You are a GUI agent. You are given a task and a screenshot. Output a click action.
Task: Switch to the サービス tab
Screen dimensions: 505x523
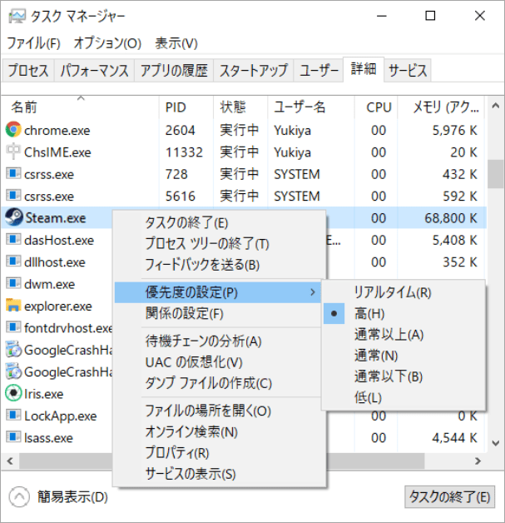[x=408, y=71]
